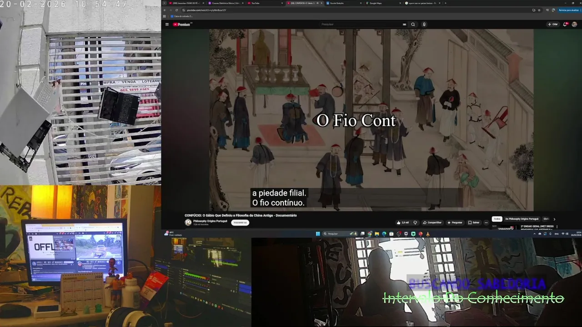
Task: Switch to the Escola Gratuita tab
Action: [x=344, y=3]
